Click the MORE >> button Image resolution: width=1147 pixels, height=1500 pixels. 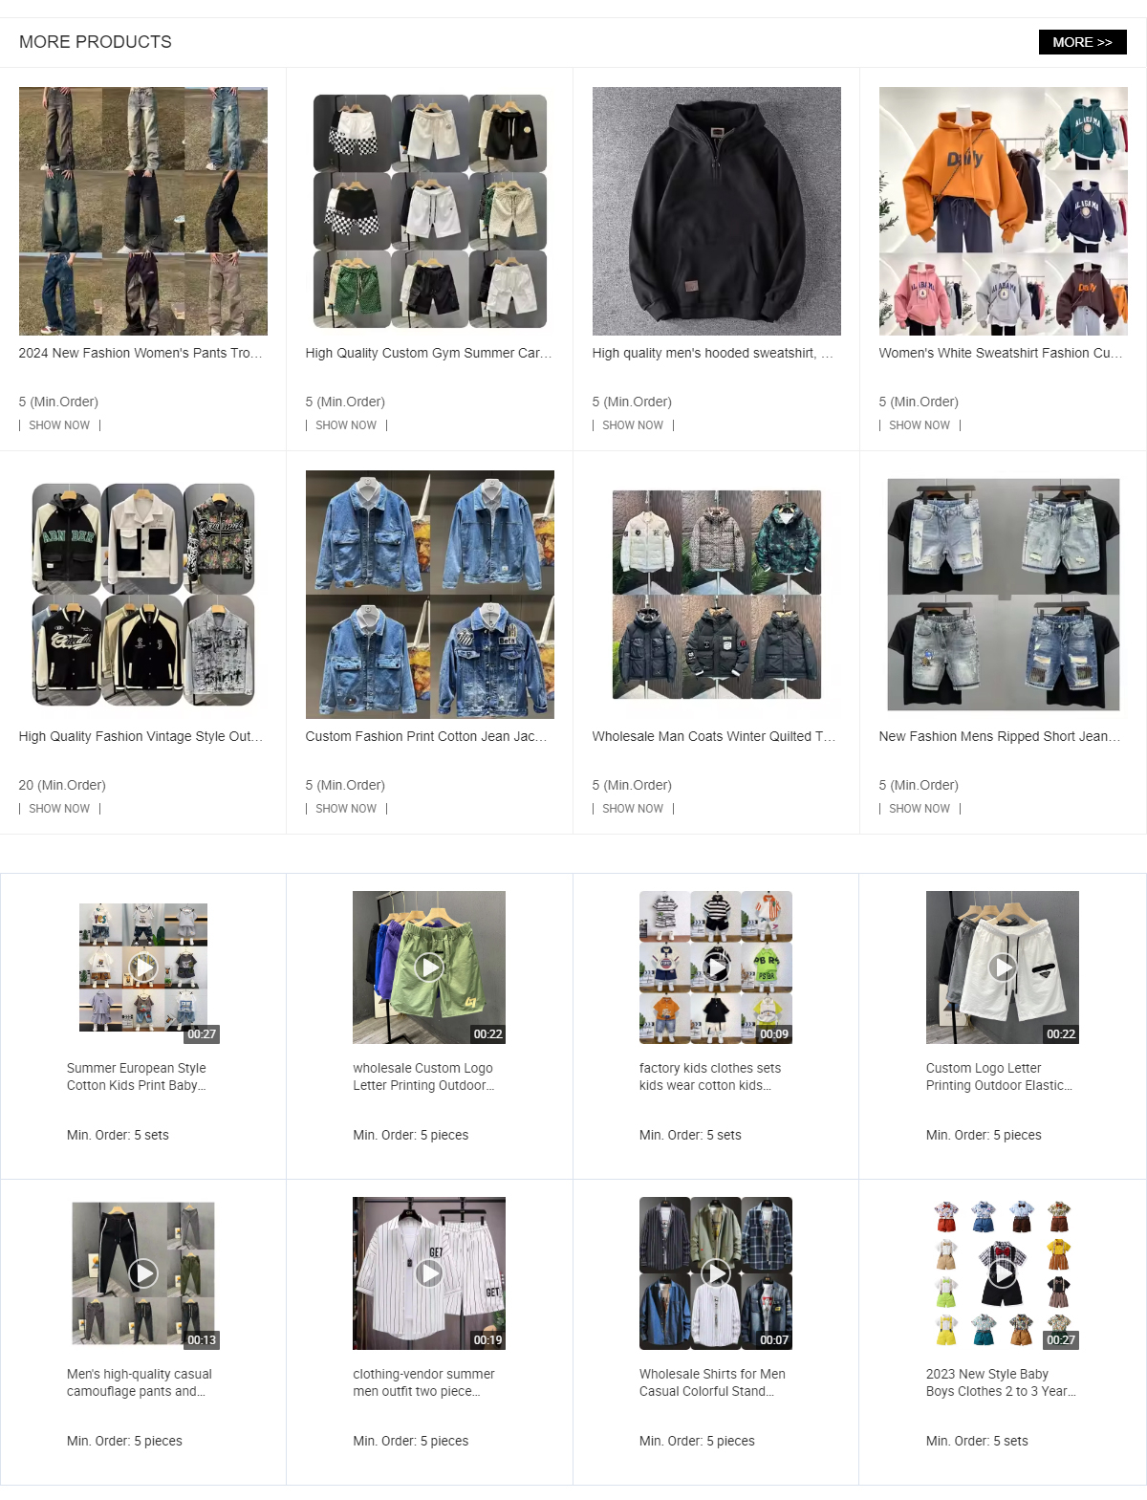(x=1082, y=42)
